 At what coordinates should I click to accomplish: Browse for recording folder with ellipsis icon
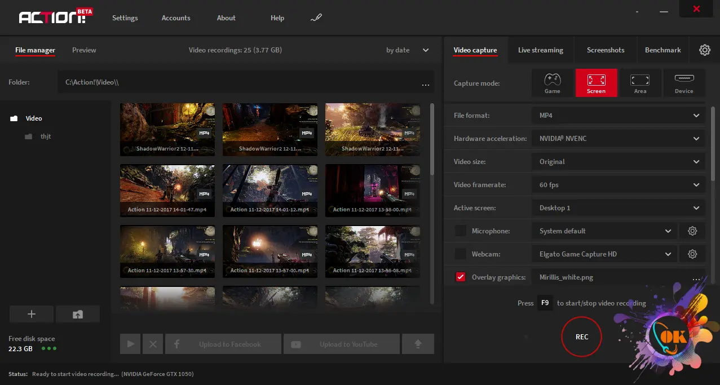(426, 84)
